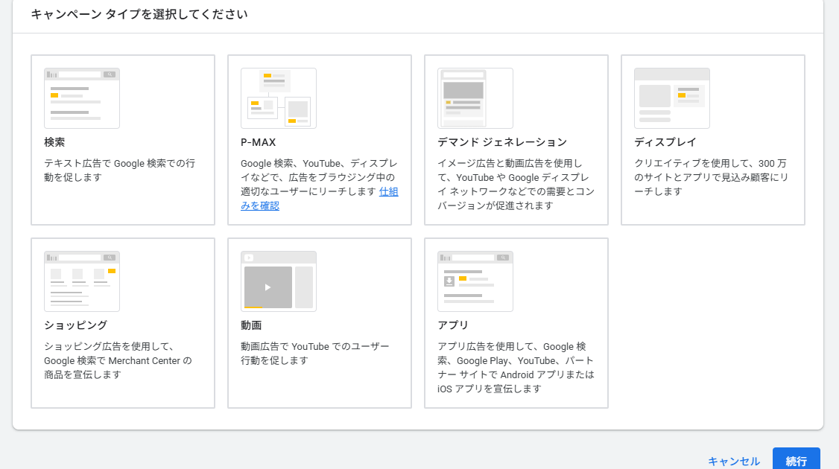Choose the P-MAX campaign type title
Image resolution: width=839 pixels, height=469 pixels.
coord(259,142)
